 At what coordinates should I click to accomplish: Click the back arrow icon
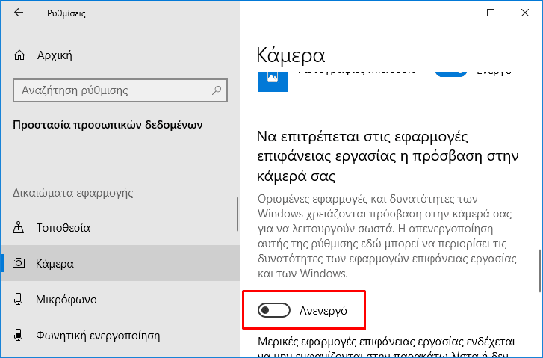pyautogui.click(x=19, y=13)
